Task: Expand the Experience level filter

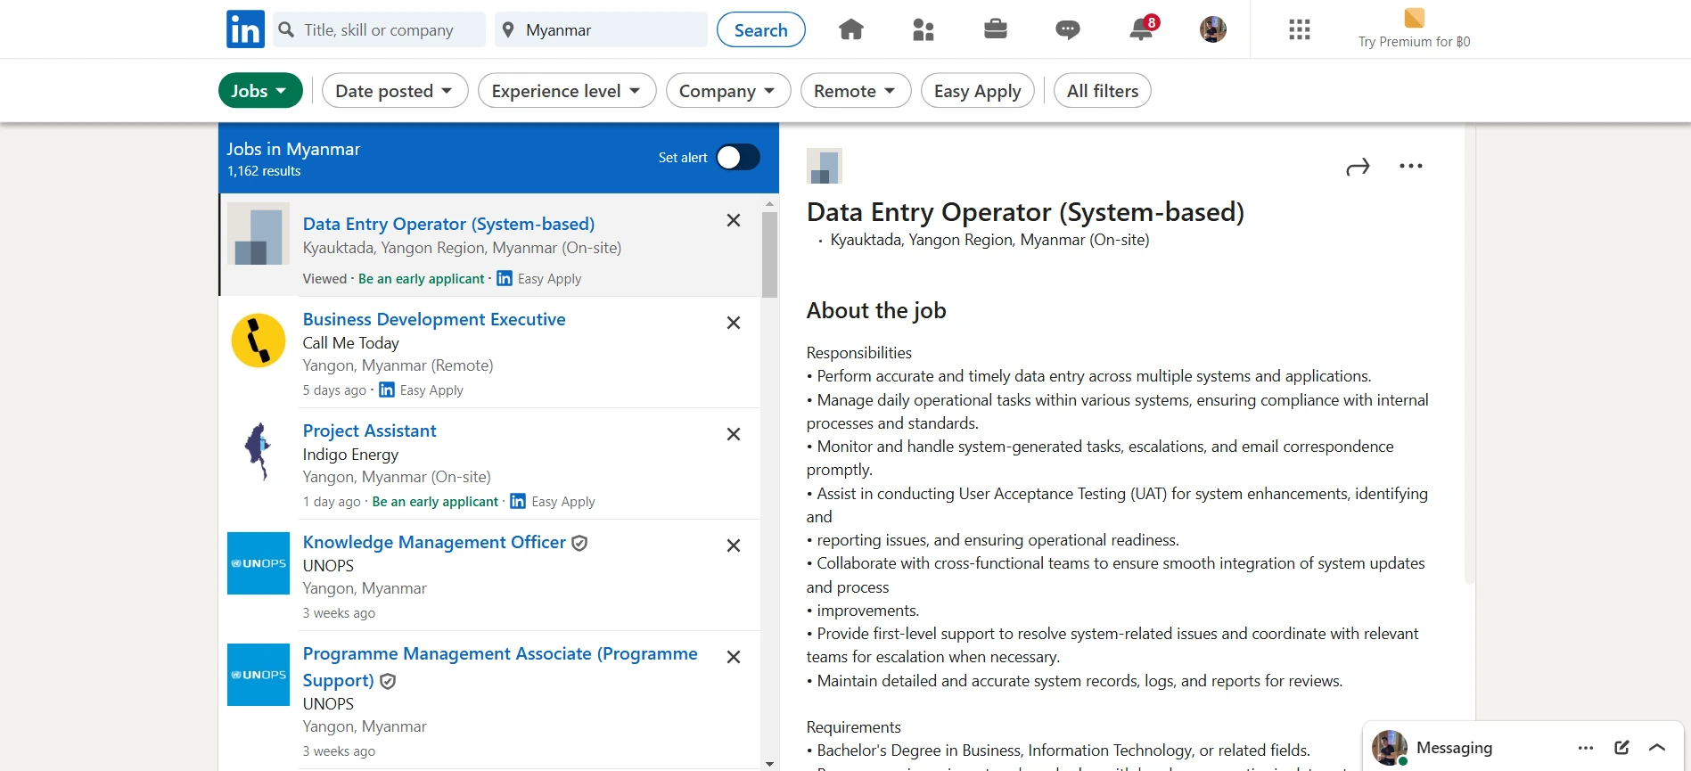Action: pos(567,91)
